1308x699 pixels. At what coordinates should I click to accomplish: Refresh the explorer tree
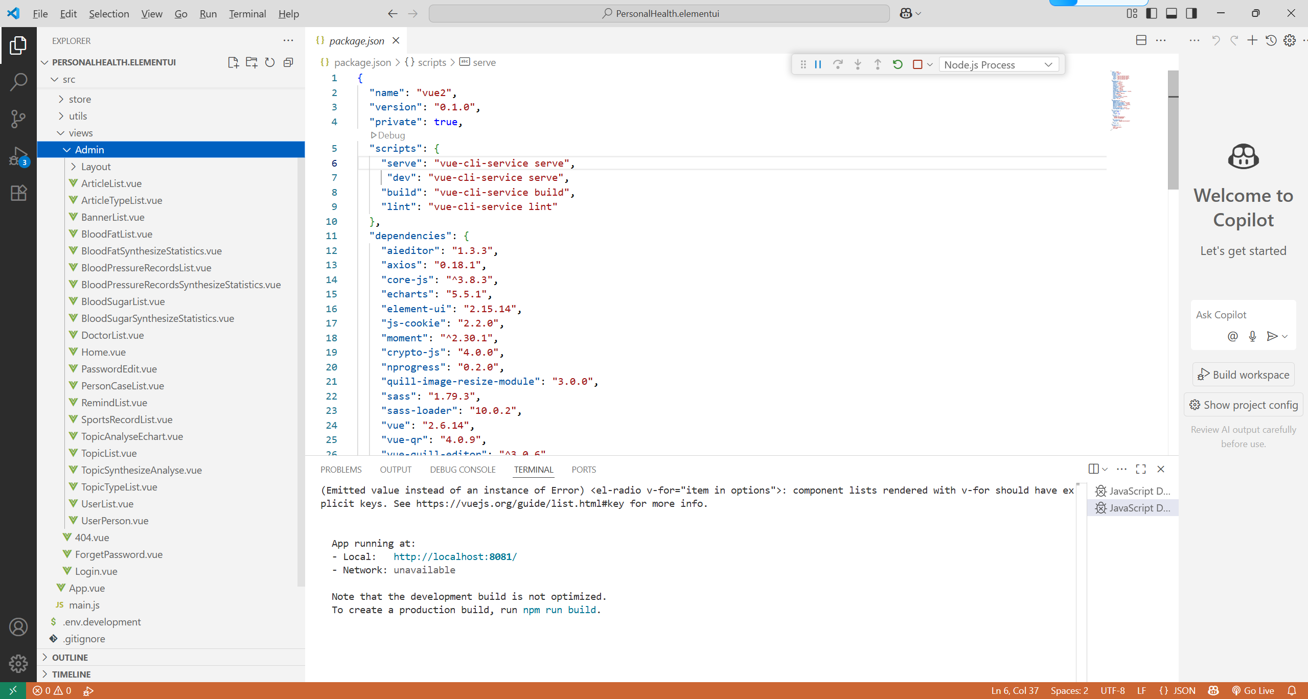click(x=270, y=62)
